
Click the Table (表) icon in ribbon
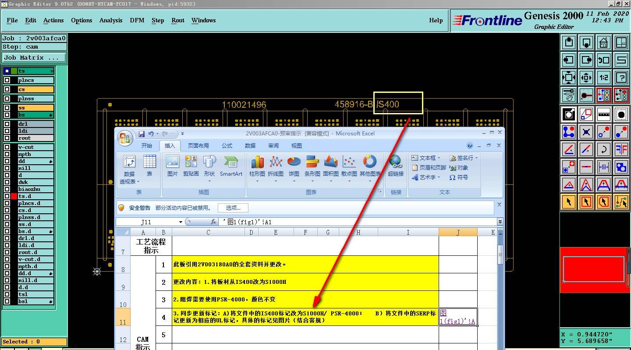149,166
